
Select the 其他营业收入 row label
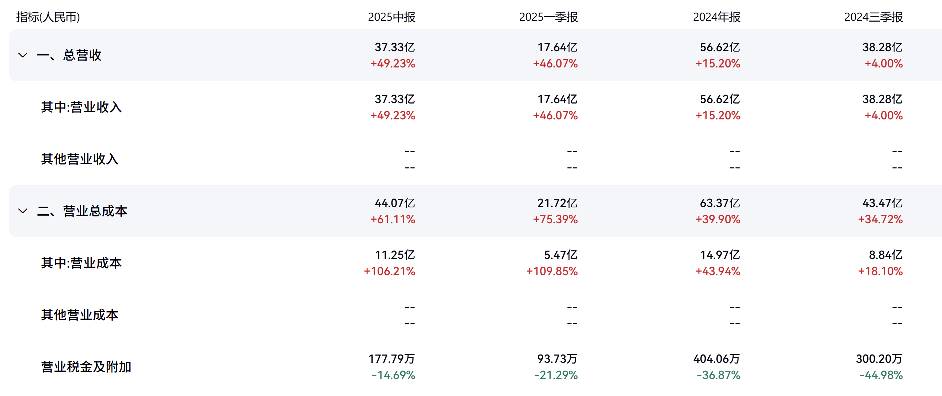[80, 159]
